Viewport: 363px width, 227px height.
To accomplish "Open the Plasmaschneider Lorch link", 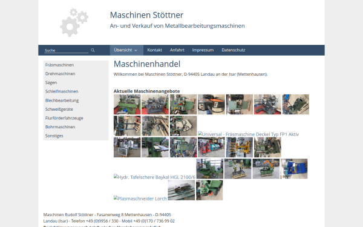I will point(140,199).
